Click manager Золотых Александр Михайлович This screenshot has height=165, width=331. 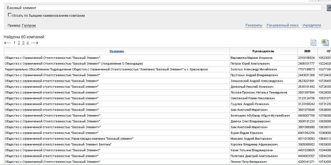click(254, 69)
